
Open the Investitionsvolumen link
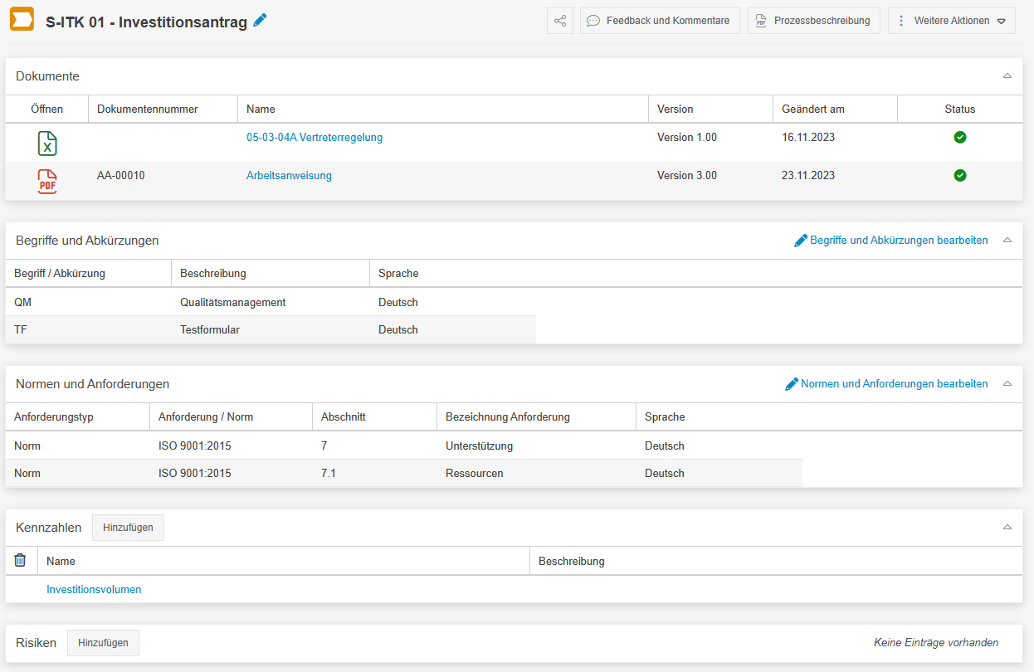coord(94,590)
